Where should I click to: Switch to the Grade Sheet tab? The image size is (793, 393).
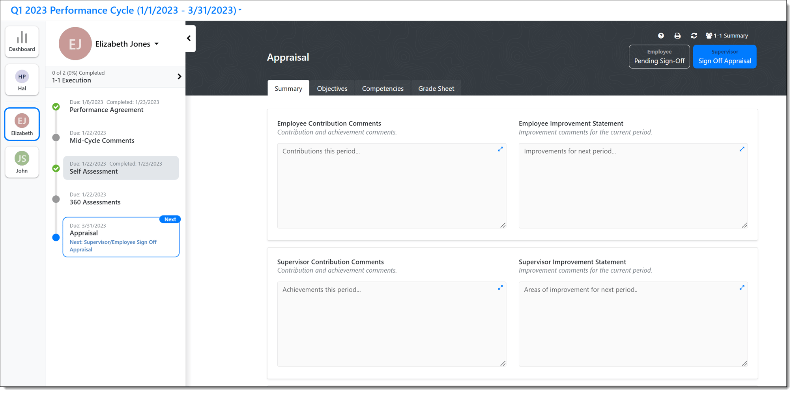(x=436, y=88)
